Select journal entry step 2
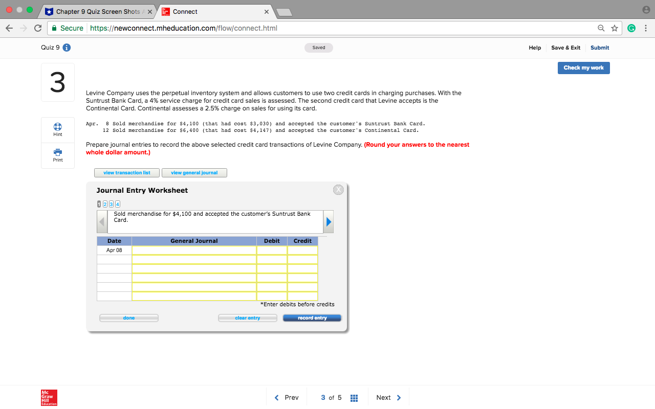 click(105, 204)
